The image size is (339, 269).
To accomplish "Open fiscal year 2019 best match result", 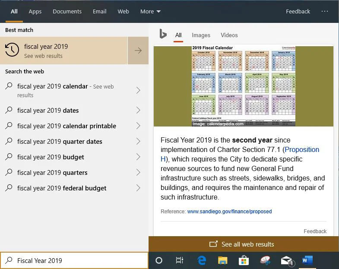I will click(x=64, y=51).
